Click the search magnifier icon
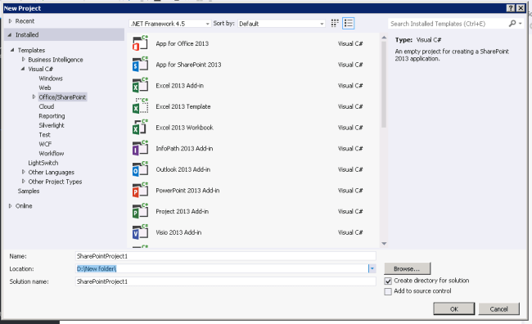This screenshot has width=532, height=324. [512, 24]
